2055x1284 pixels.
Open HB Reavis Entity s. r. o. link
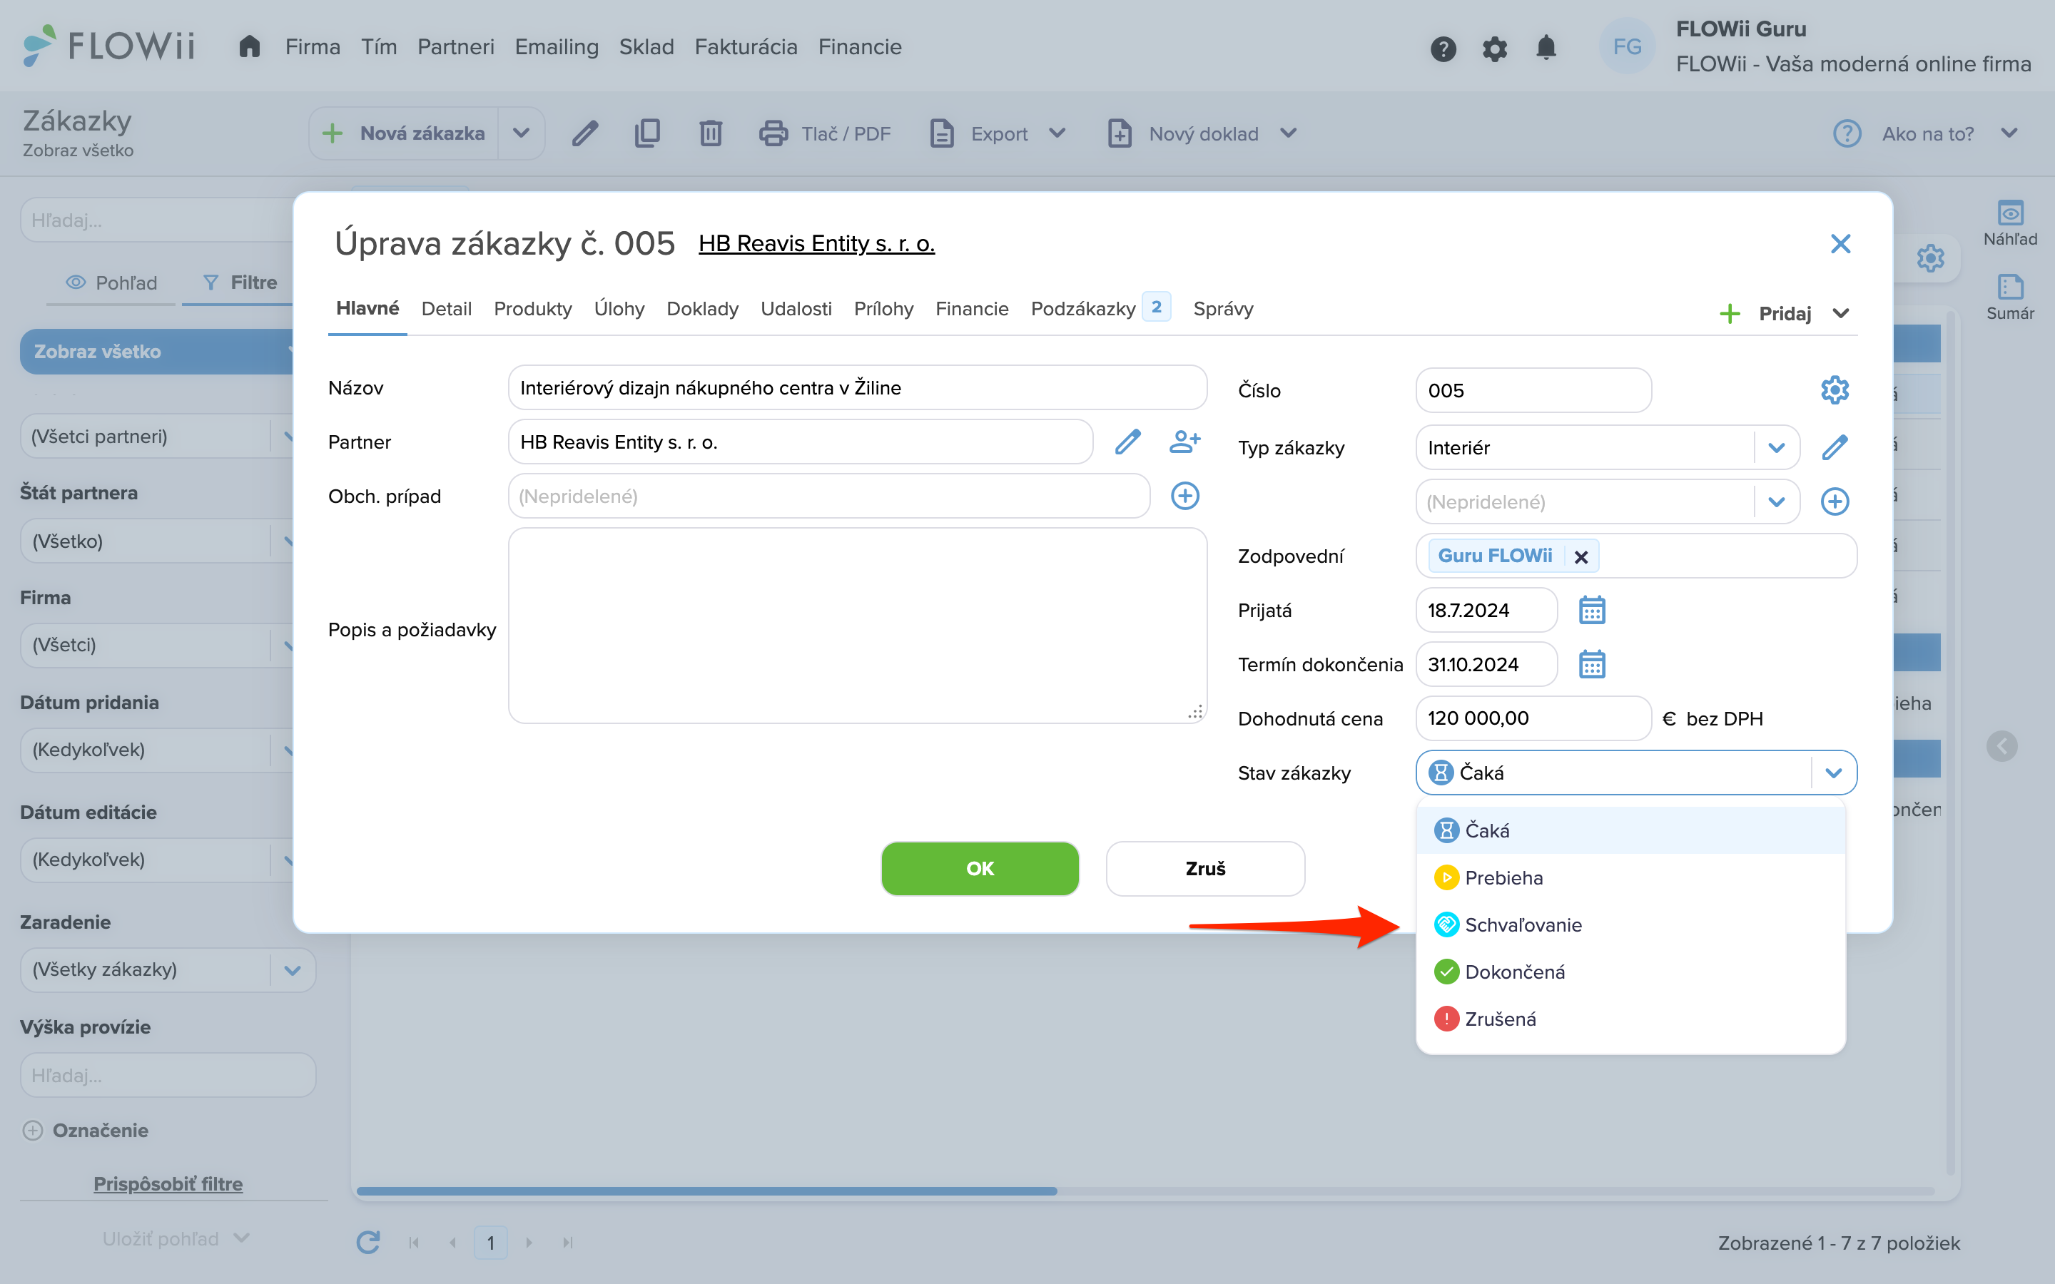click(816, 244)
